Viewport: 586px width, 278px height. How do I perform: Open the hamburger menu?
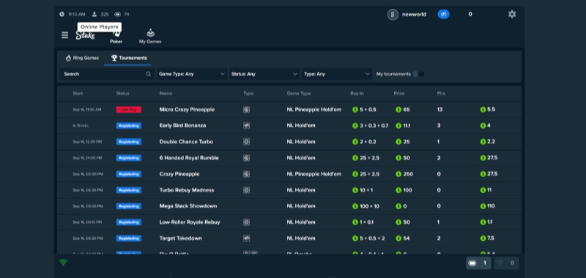[64, 35]
